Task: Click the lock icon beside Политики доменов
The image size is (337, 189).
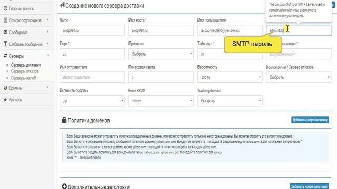Action: pyautogui.click(x=64, y=120)
